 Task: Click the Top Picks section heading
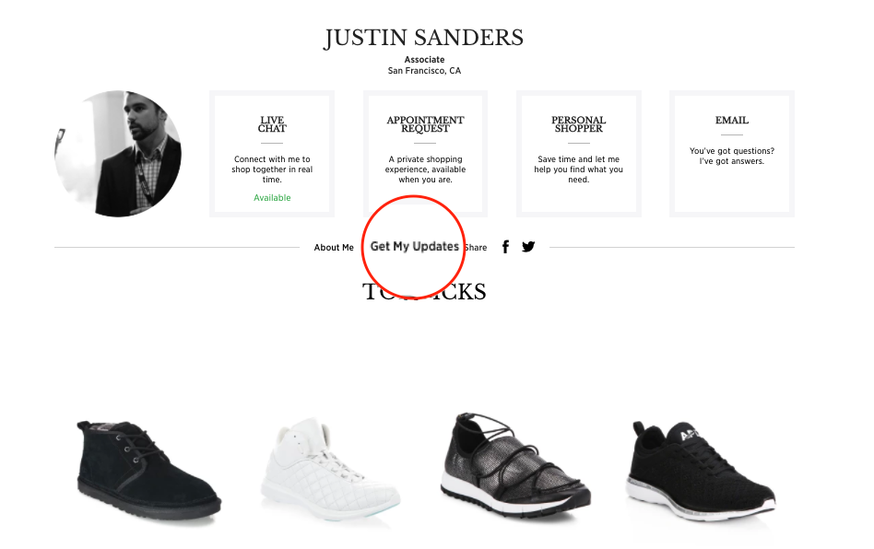[424, 292]
